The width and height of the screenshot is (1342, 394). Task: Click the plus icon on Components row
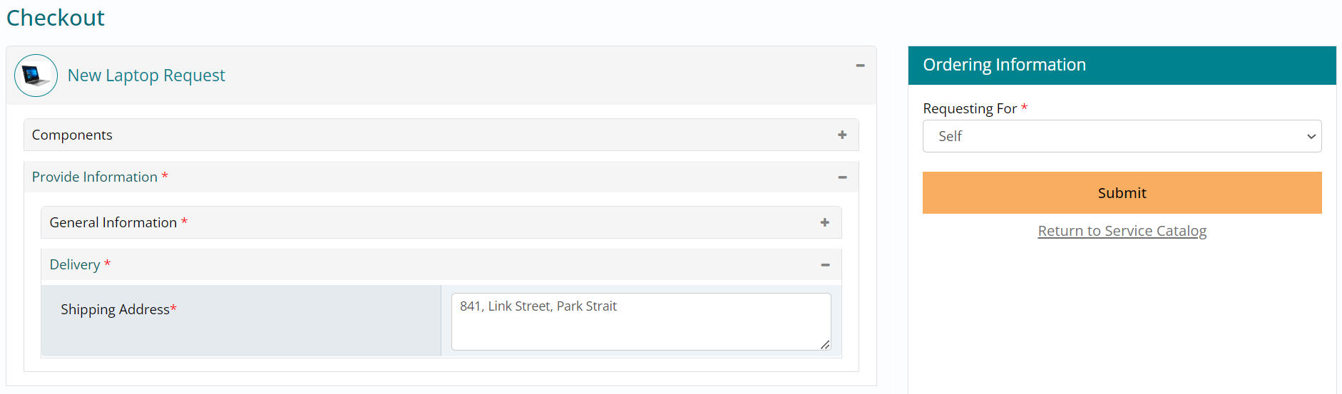(842, 135)
